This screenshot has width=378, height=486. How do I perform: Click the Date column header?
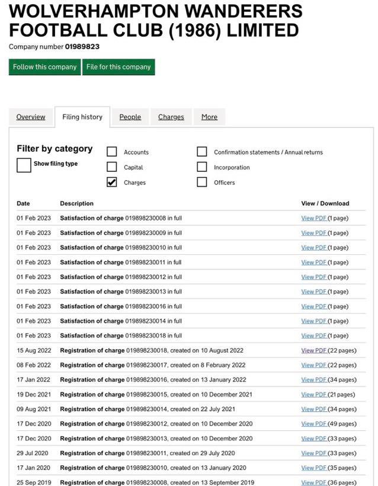[23, 204]
